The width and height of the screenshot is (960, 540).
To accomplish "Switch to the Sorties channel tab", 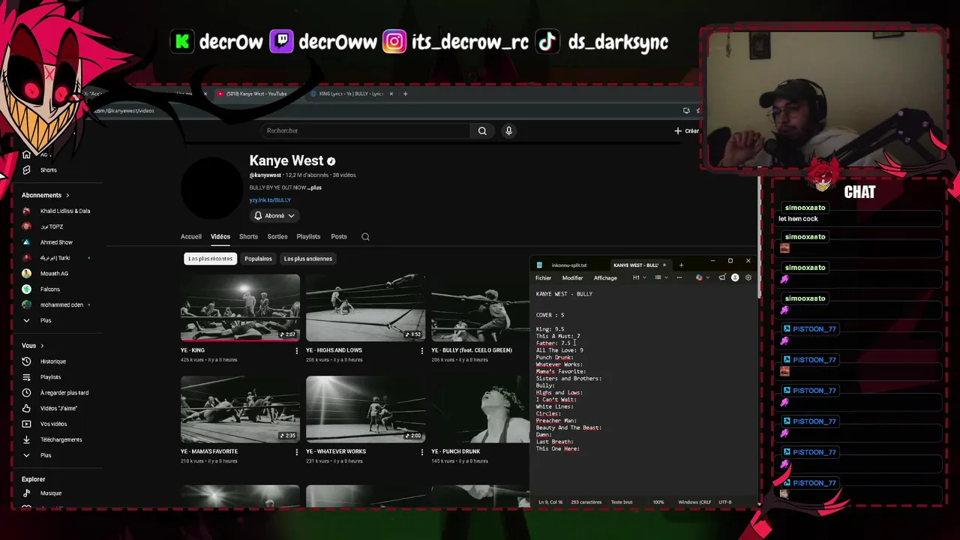I will coord(277,237).
